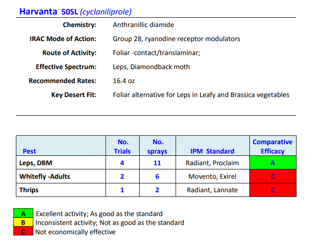Click the yellow 'B' legend box
The height and width of the screenshot is (252, 311).
click(23, 222)
